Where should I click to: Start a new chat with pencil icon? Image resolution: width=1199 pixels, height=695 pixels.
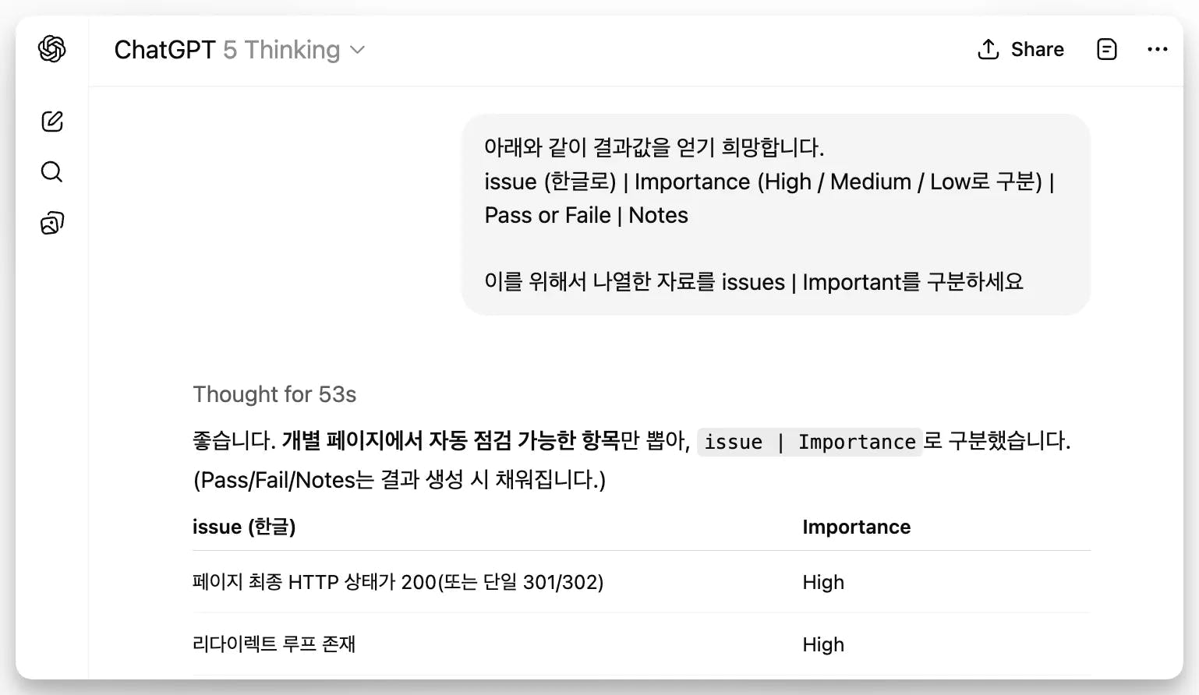[51, 121]
